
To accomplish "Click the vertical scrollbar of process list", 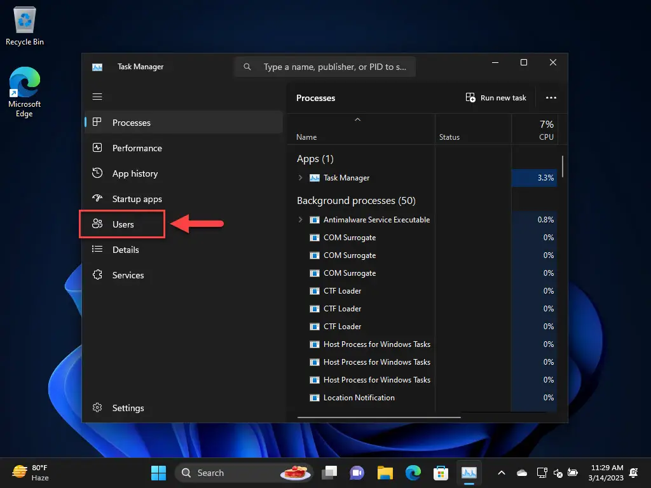I will click(563, 166).
